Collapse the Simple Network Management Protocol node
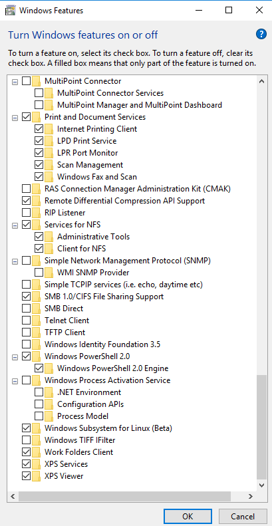272x526 pixels. [x=15, y=261]
